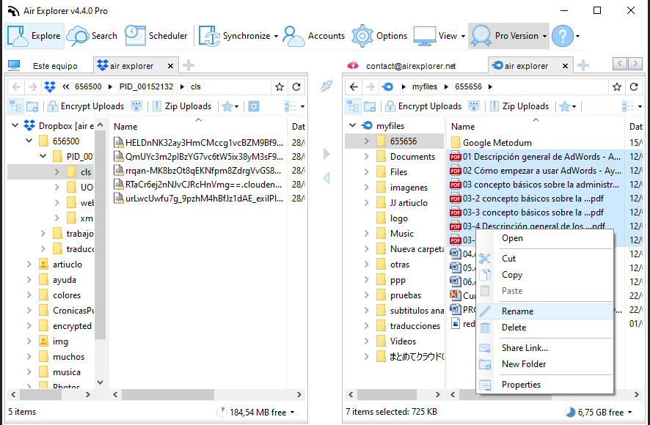The height and width of the screenshot is (425, 650).
Task: Open the Search tool
Action: pyautogui.click(x=92, y=36)
